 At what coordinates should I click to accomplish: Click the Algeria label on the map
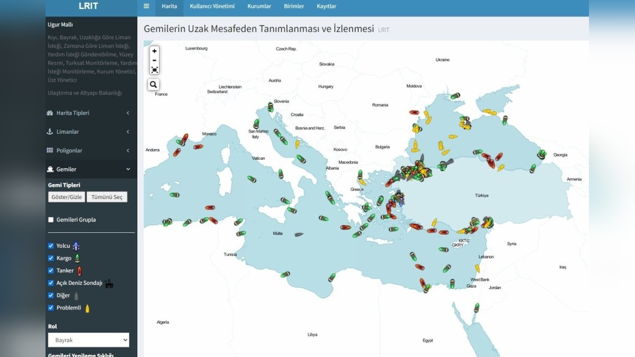click(162, 322)
